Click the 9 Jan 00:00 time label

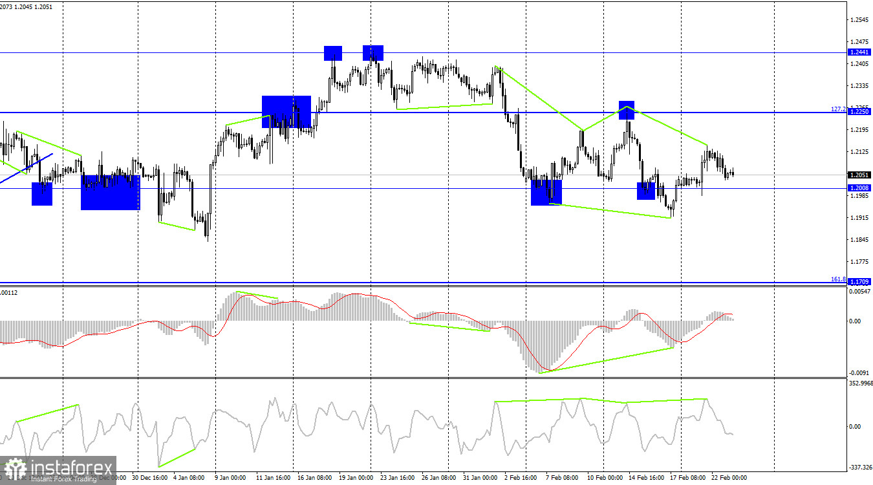pos(231,478)
